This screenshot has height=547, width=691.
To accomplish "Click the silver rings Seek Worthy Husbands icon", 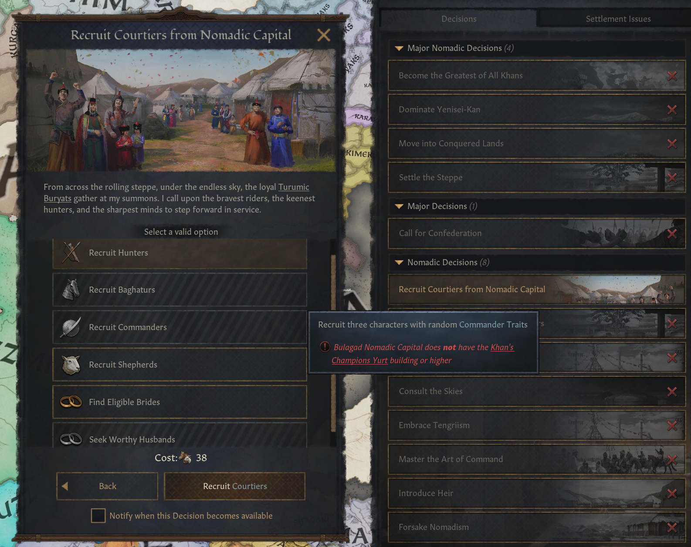I will point(71,439).
